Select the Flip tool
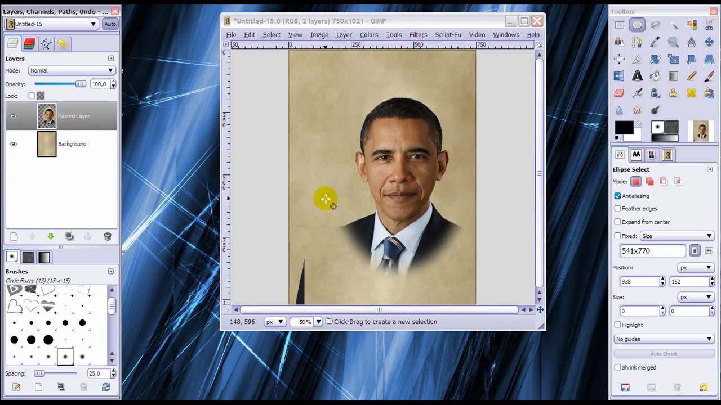The height and width of the screenshot is (405, 721). [619, 76]
